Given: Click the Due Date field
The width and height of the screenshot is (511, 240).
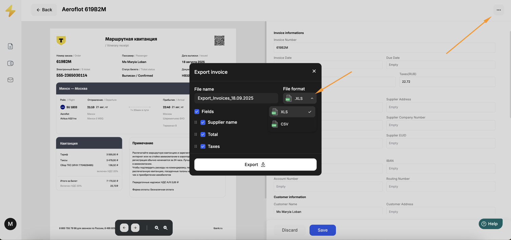Looking at the screenshot, I should [441, 65].
